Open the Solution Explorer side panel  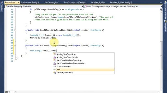click(x=165, y=10)
